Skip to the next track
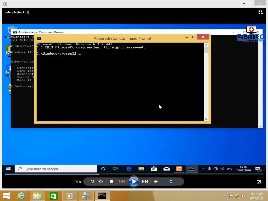 (145, 182)
